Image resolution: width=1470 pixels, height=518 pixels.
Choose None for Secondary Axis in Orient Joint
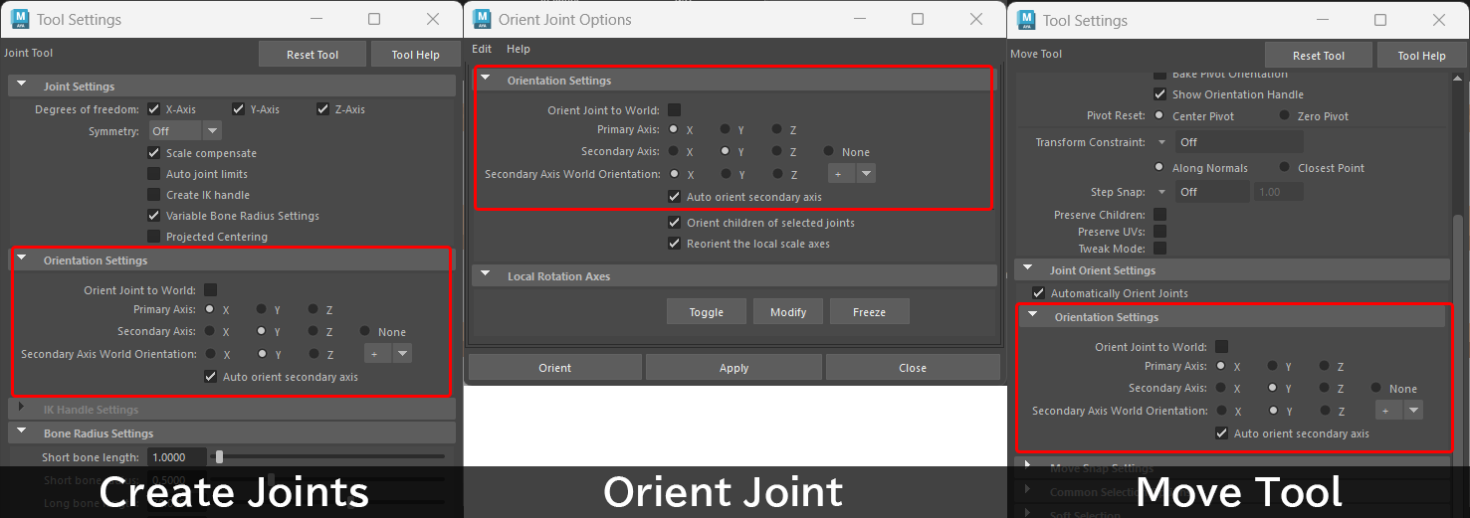point(829,152)
